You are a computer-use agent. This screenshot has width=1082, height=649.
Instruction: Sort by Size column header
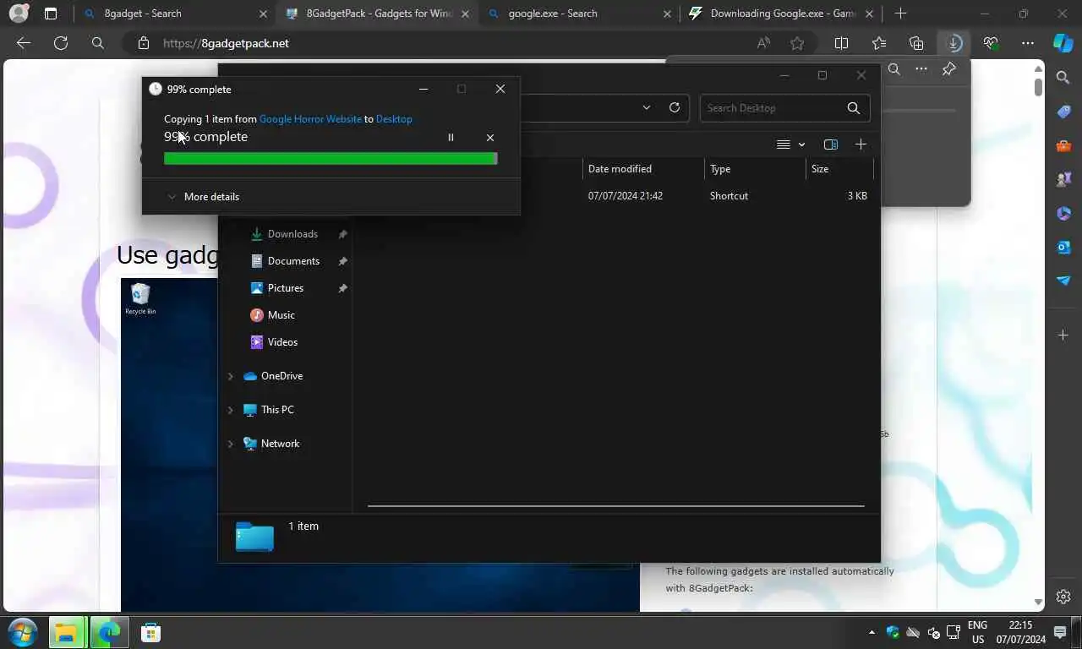pos(839,169)
